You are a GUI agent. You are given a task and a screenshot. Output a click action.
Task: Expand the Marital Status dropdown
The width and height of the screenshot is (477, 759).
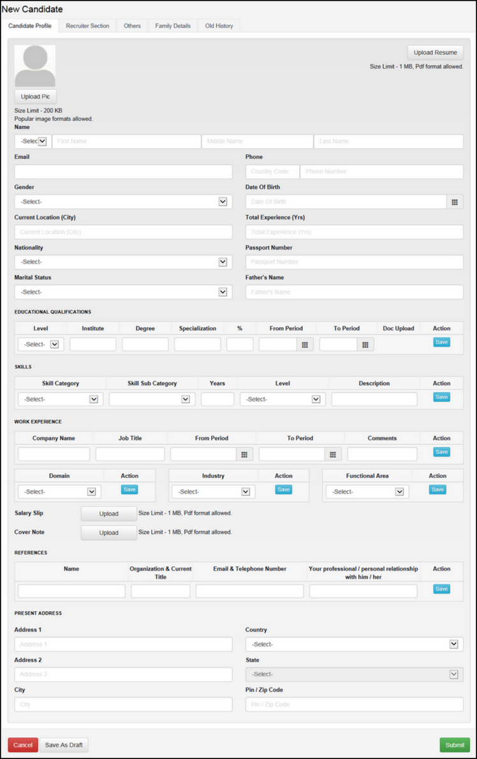tap(123, 292)
